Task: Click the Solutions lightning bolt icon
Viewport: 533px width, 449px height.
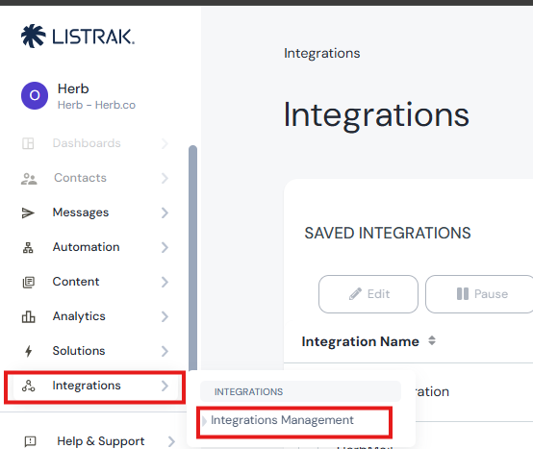Action: (29, 351)
